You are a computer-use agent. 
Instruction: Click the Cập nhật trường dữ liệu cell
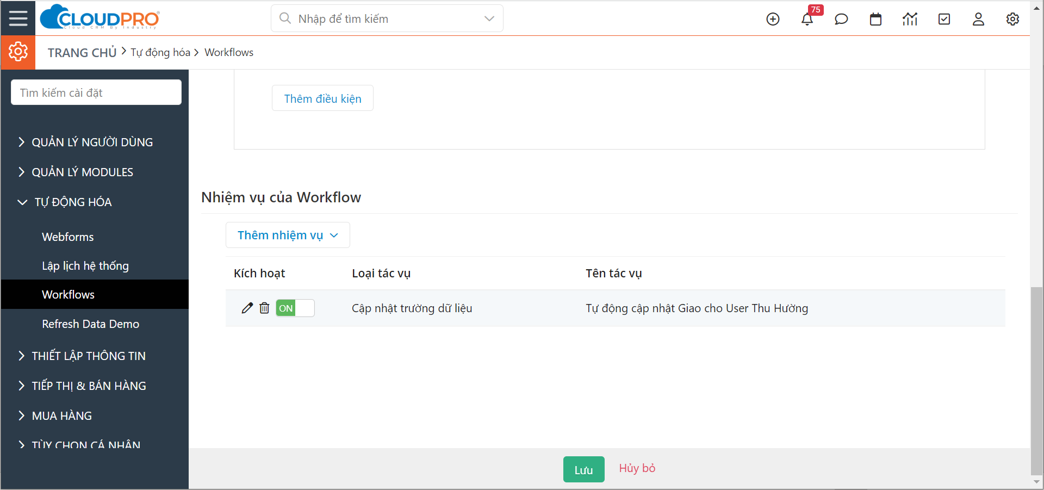[412, 308]
